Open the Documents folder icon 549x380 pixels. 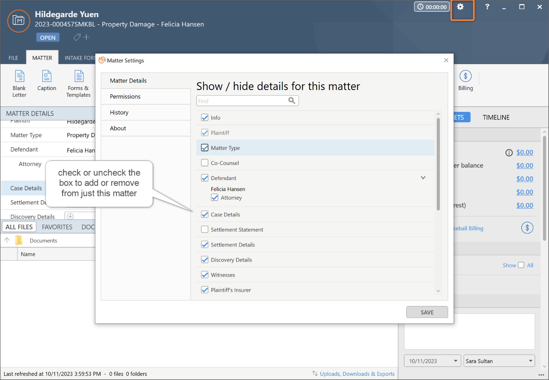[x=19, y=240]
